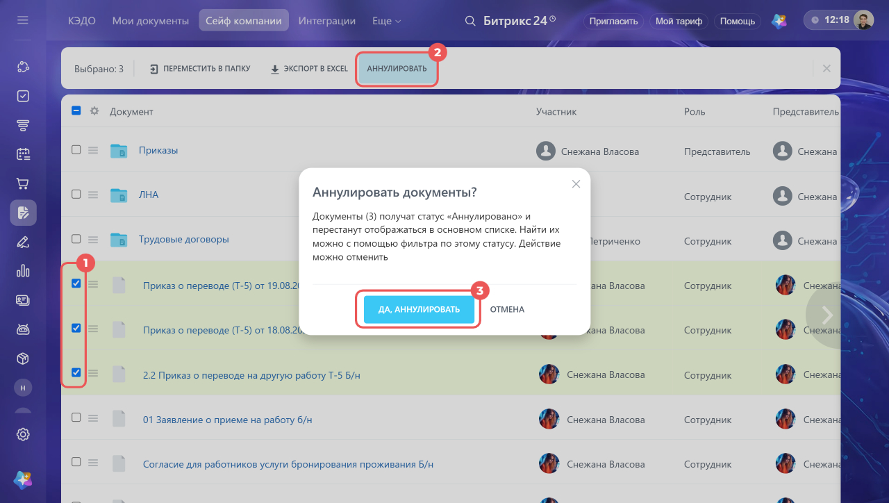
Task: Check the Приказы folder checkbox
Action: pyautogui.click(x=76, y=150)
